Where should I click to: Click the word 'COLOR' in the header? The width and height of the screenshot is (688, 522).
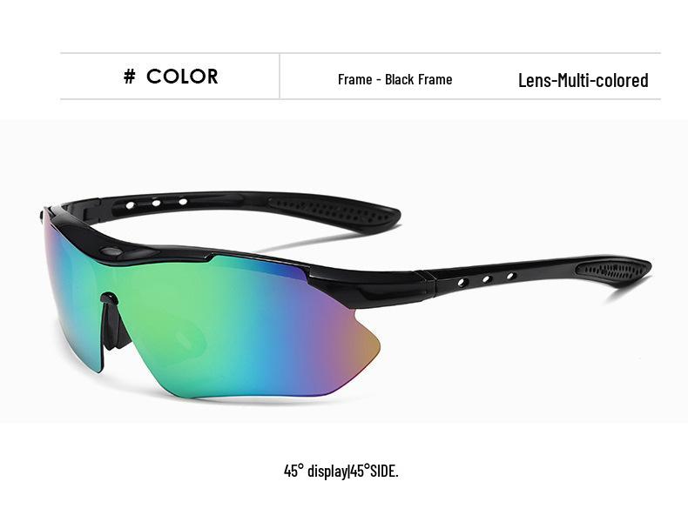182,77
